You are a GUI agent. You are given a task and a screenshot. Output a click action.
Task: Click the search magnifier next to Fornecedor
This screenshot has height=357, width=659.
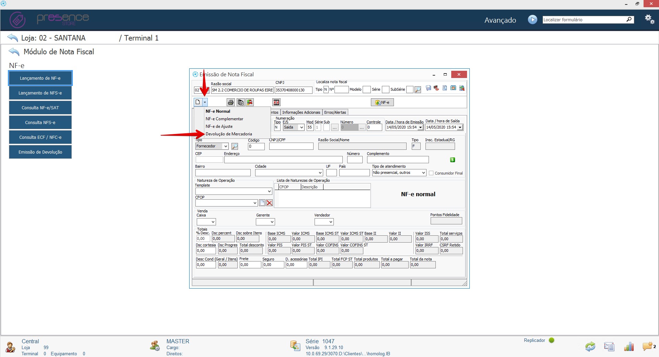(x=235, y=146)
